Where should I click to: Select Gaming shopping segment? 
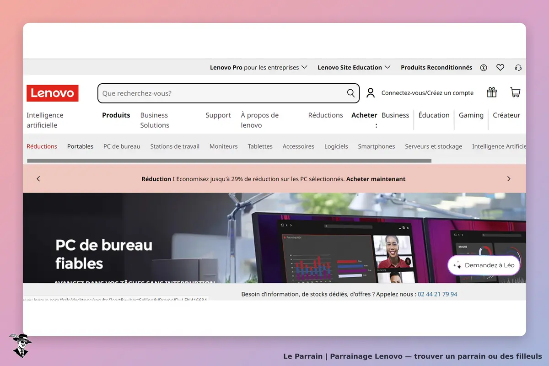point(471,115)
